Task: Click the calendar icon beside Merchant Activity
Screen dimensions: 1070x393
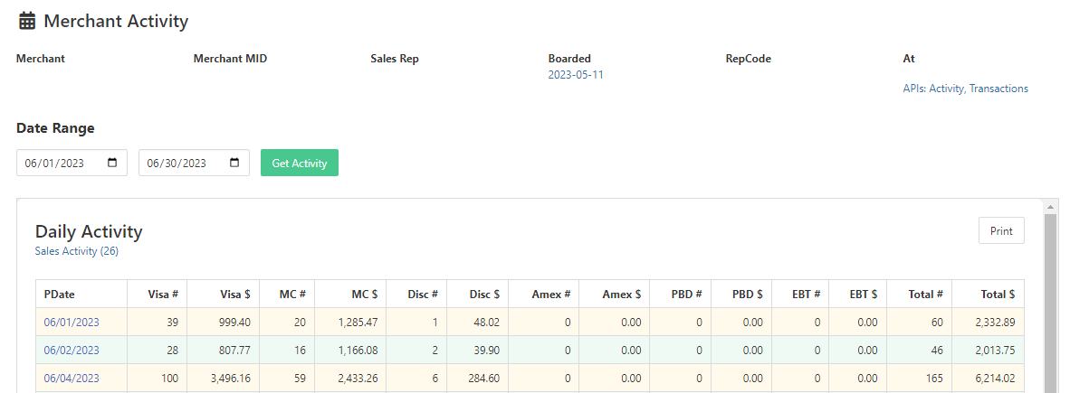Action: coord(26,21)
